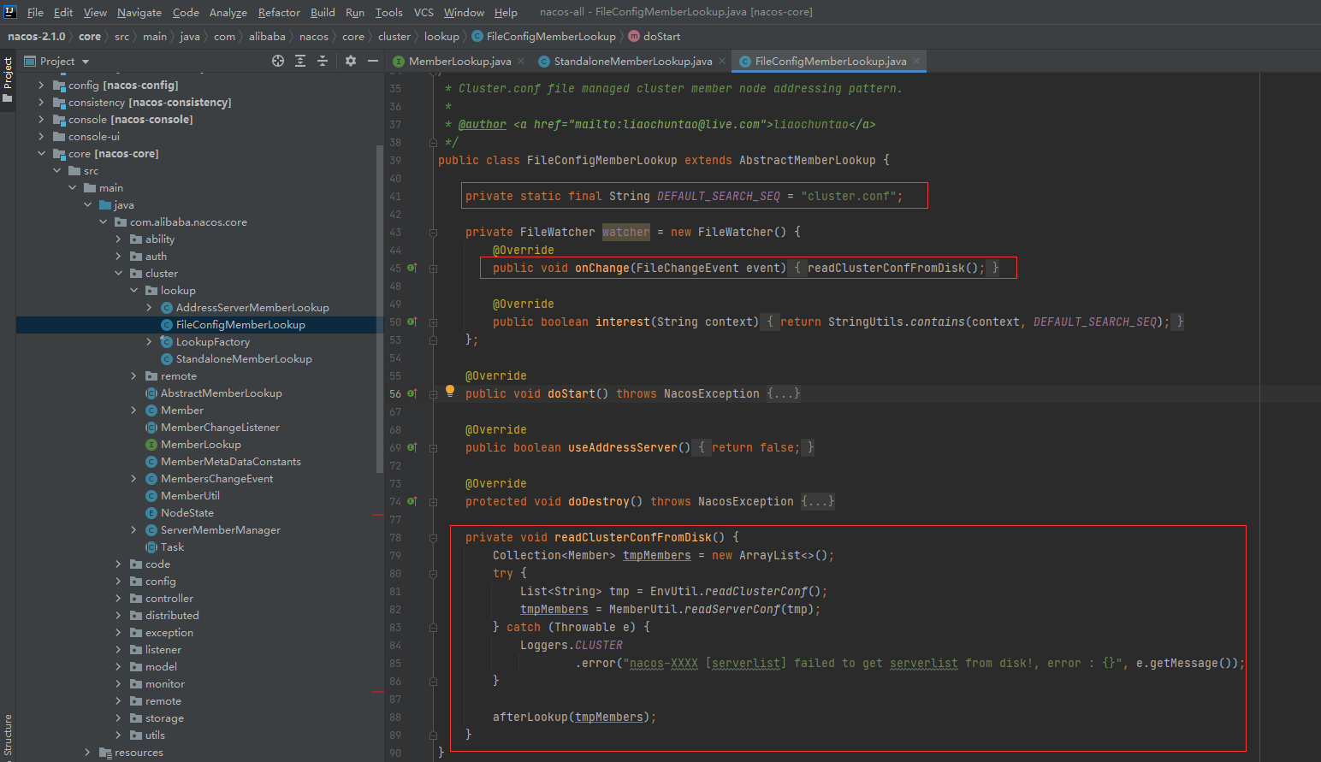Select the console-ui folder

point(94,136)
